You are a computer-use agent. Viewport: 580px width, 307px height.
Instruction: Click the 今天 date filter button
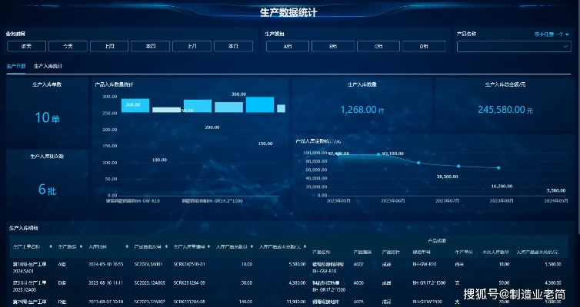point(68,46)
